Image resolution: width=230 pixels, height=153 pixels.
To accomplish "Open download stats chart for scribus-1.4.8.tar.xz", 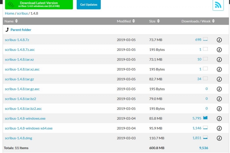I will [x=205, y=59].
